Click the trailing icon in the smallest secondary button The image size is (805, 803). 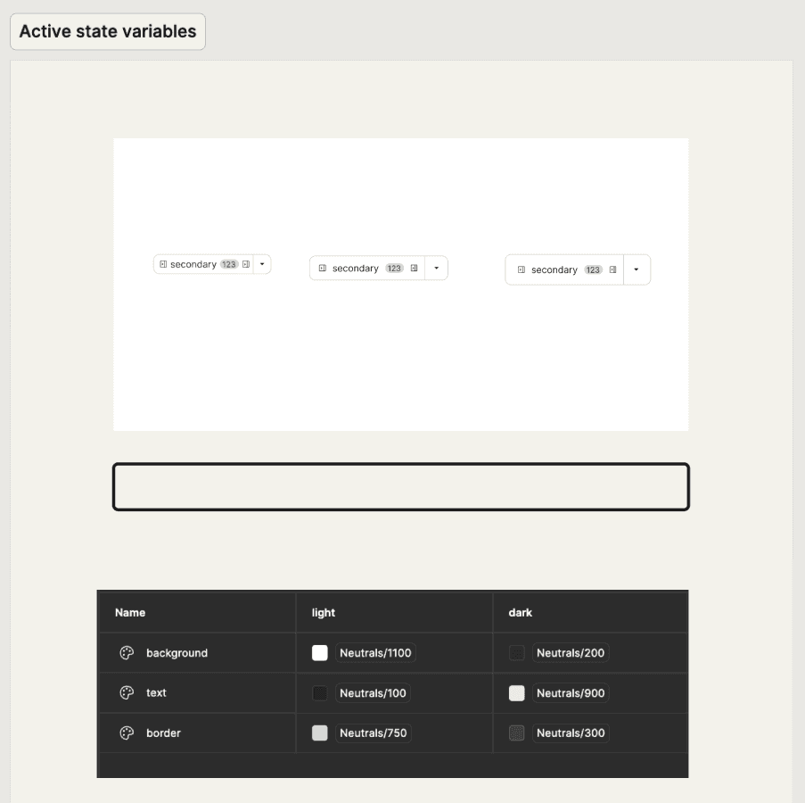[x=246, y=264]
